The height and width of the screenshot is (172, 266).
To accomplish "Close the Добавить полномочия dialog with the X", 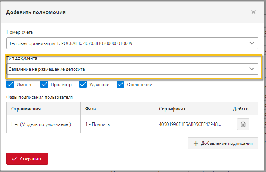I will 254,12.
